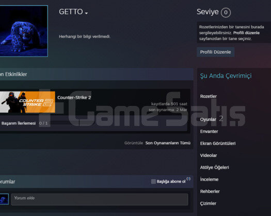Screen dimensions: 271x216
Task: Open the Rozetler section
Action: 208,96
